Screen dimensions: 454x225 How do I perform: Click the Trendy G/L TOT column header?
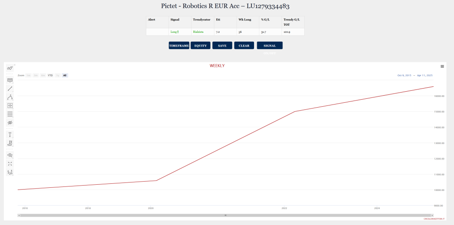click(x=292, y=22)
